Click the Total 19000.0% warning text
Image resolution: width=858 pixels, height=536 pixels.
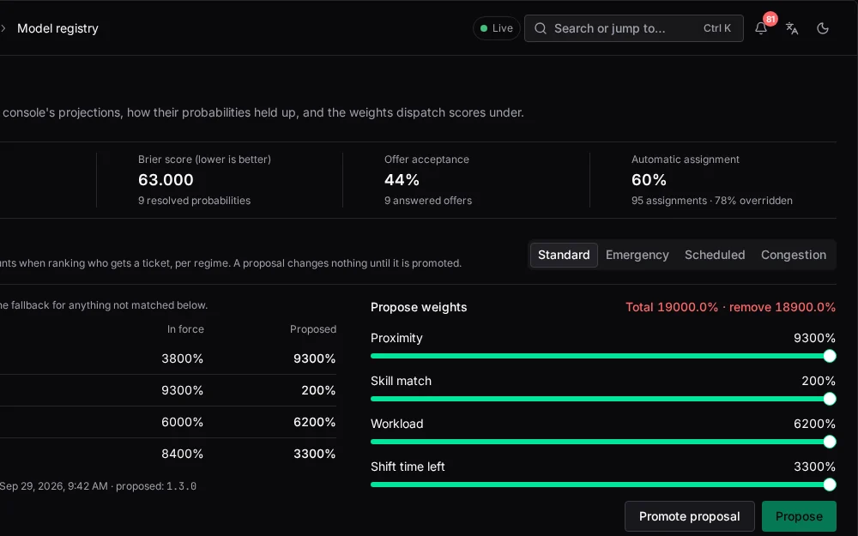tap(730, 307)
